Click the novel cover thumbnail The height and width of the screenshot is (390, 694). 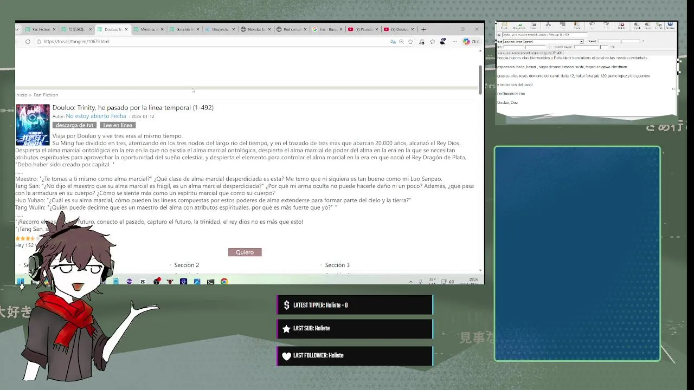(x=33, y=125)
